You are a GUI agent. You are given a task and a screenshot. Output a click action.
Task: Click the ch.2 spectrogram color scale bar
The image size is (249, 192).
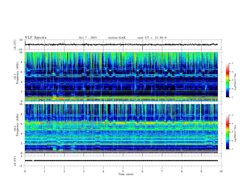[228, 132]
